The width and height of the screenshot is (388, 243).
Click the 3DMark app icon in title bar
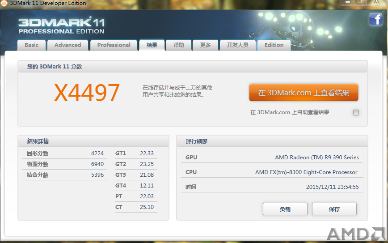(4, 3)
